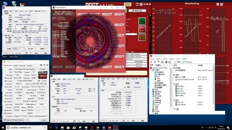The image size is (232, 130).
Task: Click OCCT elapsed time display
Action: click(x=137, y=10)
